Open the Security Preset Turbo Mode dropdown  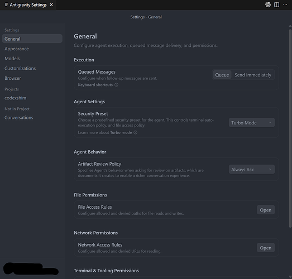(x=252, y=123)
